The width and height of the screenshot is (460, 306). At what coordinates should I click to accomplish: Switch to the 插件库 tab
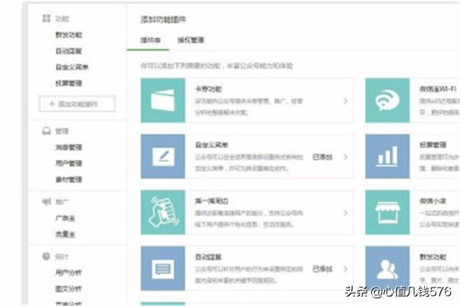click(150, 40)
